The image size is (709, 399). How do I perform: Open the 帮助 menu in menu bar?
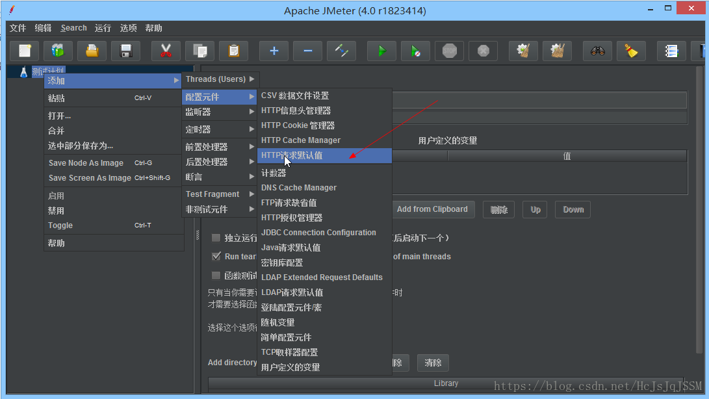pos(153,28)
